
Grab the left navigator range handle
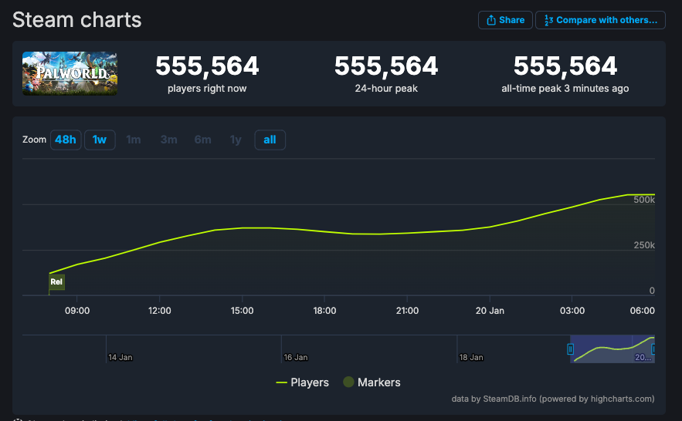(570, 349)
